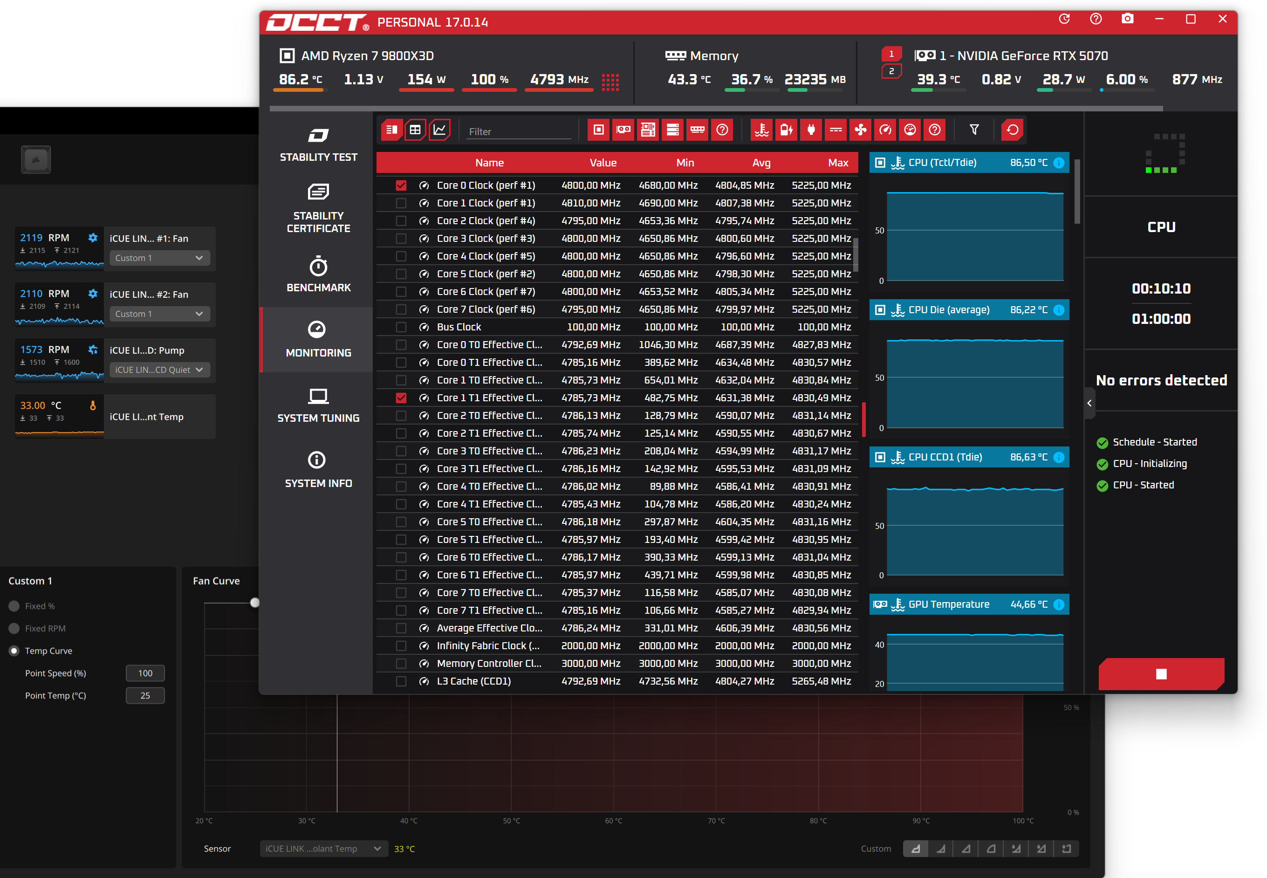Show info for GPU Temperature graph
This screenshot has width=1267, height=878.
1059,604
